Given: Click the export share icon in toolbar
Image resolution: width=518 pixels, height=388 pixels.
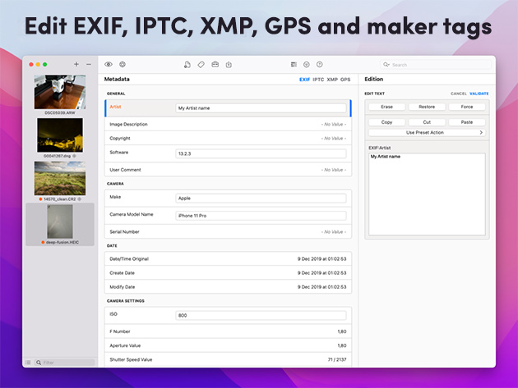Looking at the screenshot, I should pos(229,65).
